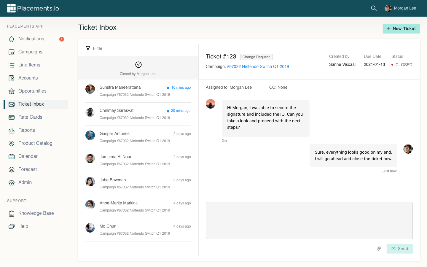
Task: Open Sunstra Maneerattana's ticket
Action: [138, 91]
